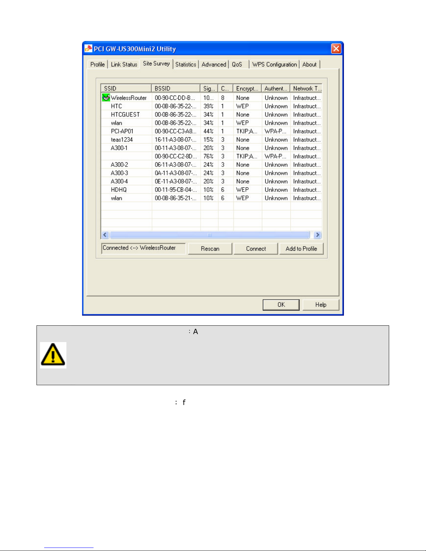Select the wlan row on channel 6
Image resolution: width=426 pixels, height=551 pixels.
pos(211,198)
